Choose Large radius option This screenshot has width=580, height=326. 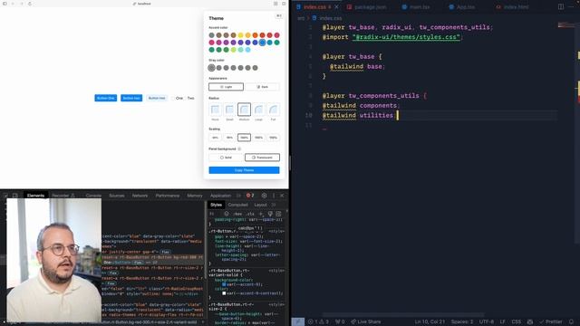(x=258, y=110)
